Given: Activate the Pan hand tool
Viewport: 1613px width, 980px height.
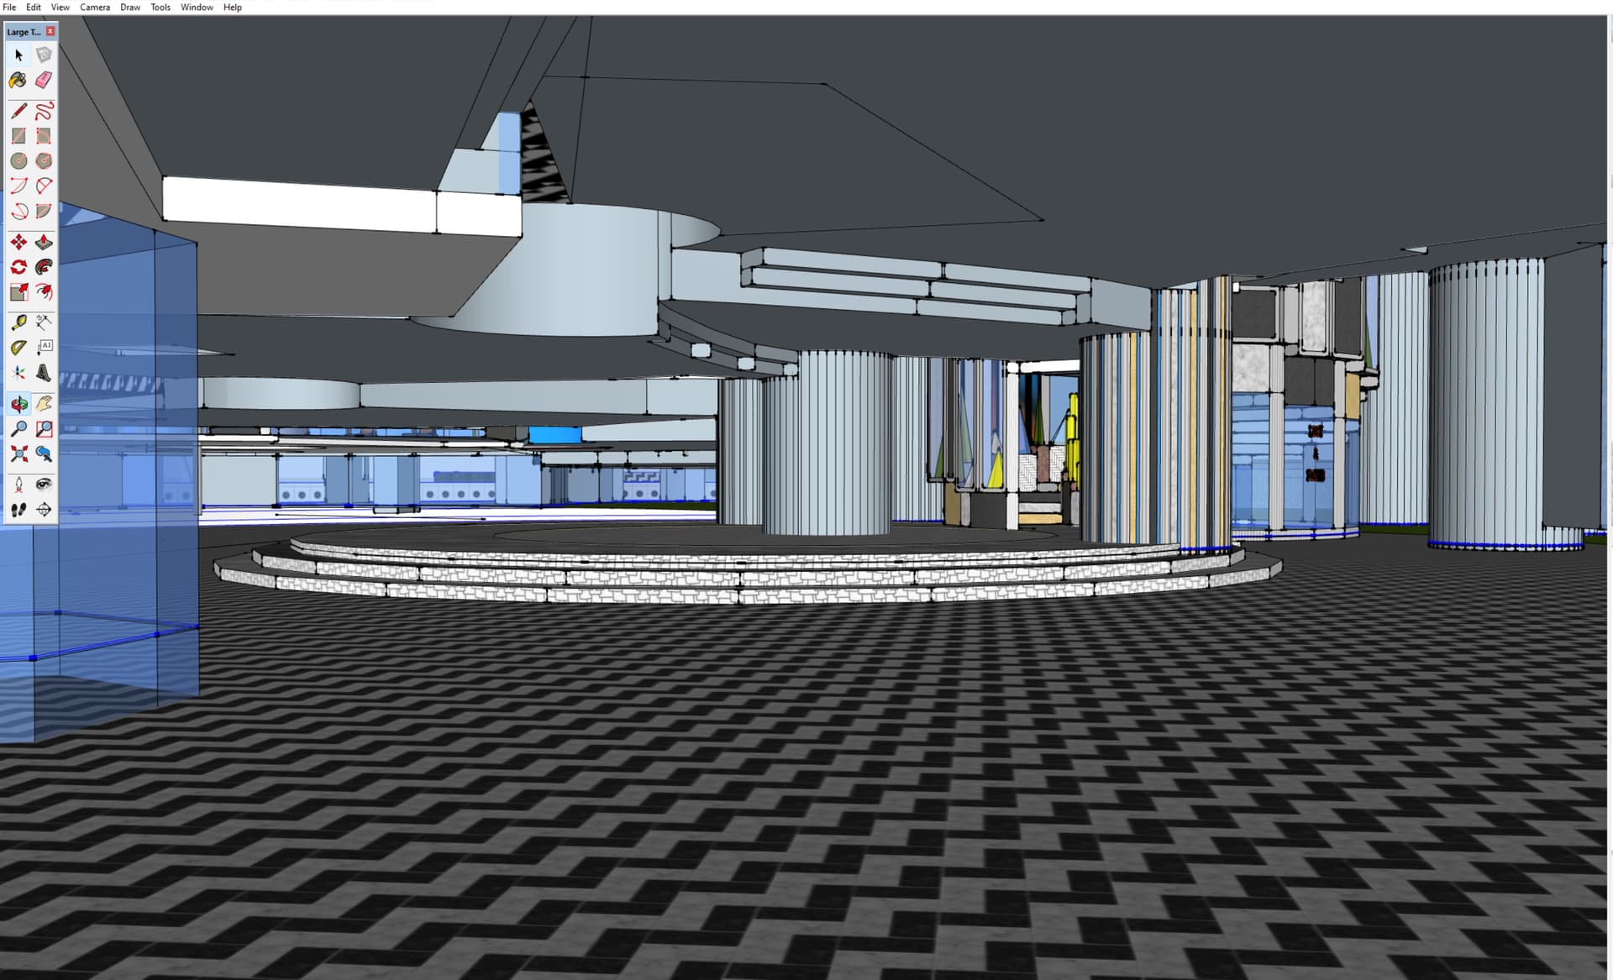Looking at the screenshot, I should point(44,404).
